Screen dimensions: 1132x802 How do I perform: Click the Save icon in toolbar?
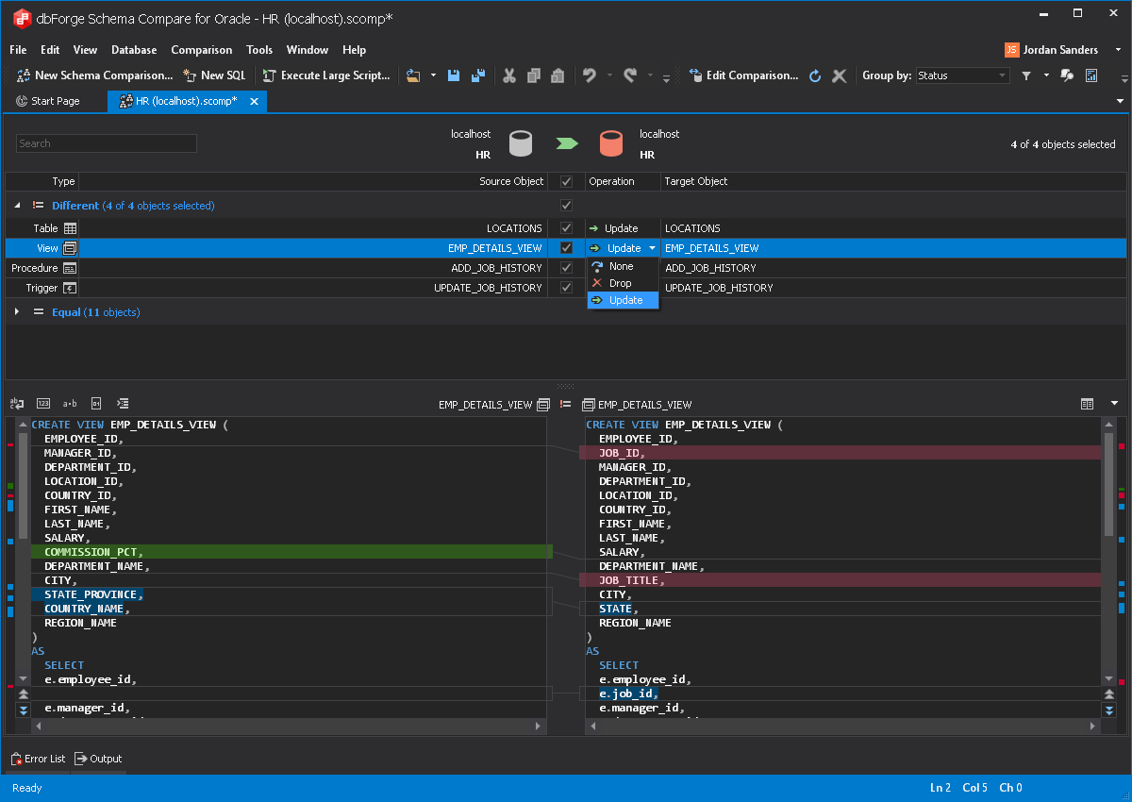(454, 75)
